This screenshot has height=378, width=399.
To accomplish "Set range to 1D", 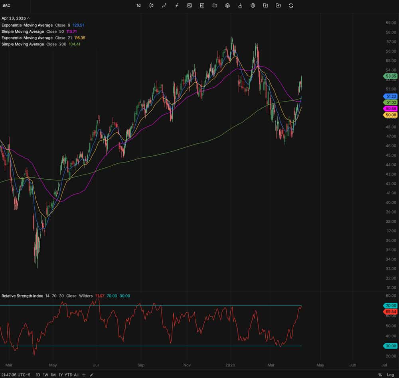I will click(x=38, y=375).
